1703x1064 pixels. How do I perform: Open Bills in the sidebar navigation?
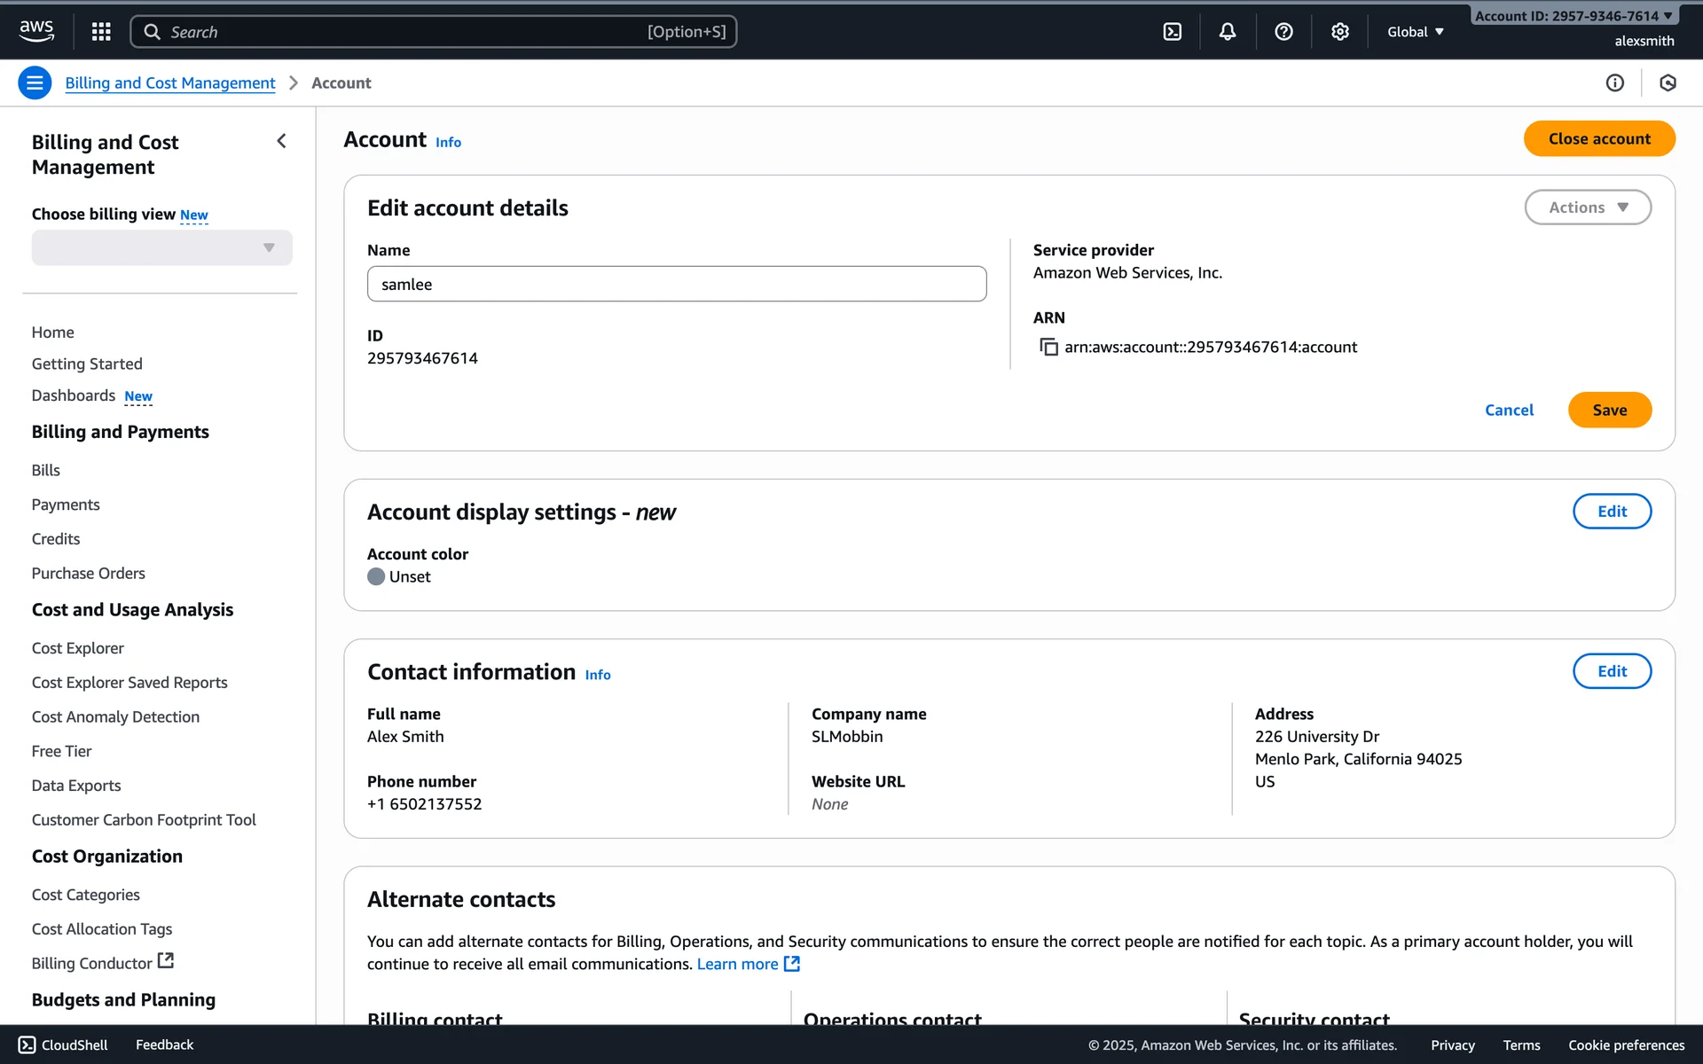(x=45, y=470)
